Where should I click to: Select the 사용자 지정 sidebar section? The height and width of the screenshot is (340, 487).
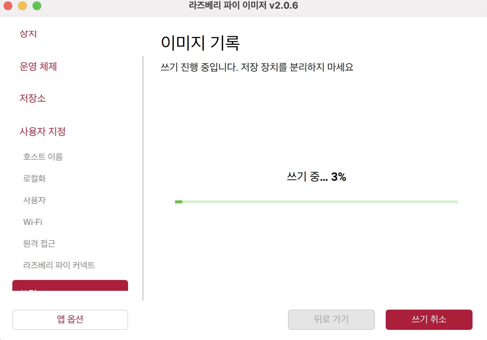click(42, 132)
